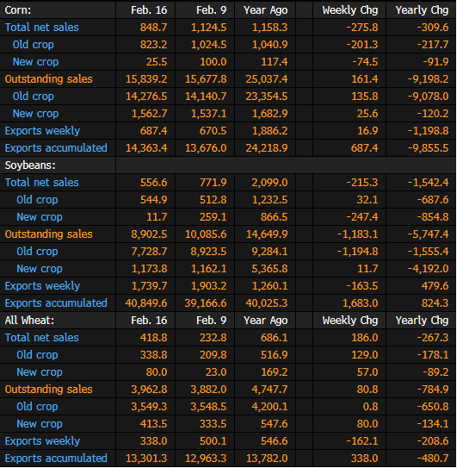This screenshot has height=468, width=457.
Task: Click All Wheat Total net sales label
Action: [x=41, y=338]
